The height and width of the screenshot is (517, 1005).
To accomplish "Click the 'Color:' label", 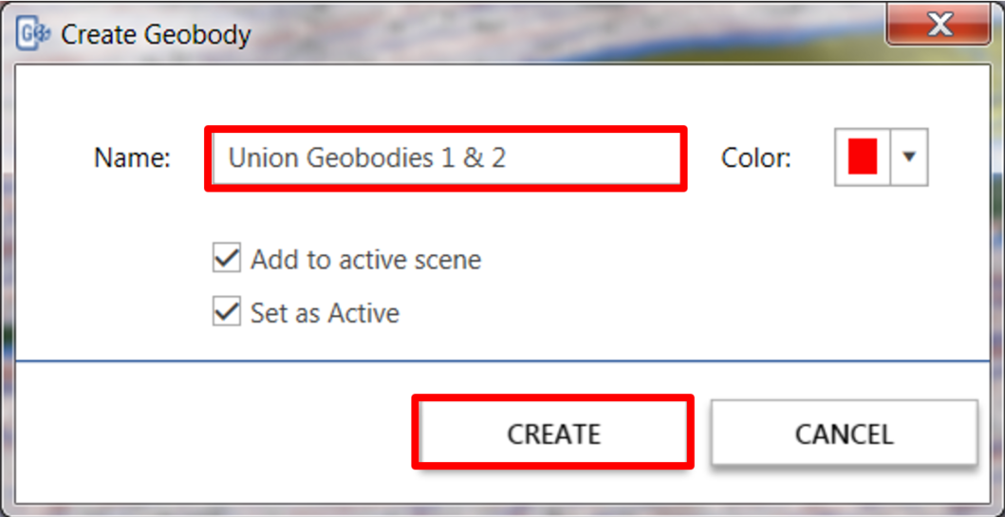I will (x=756, y=158).
